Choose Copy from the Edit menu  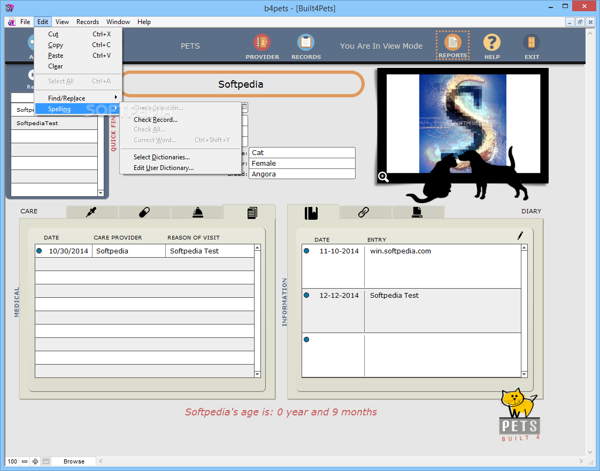tap(78, 45)
